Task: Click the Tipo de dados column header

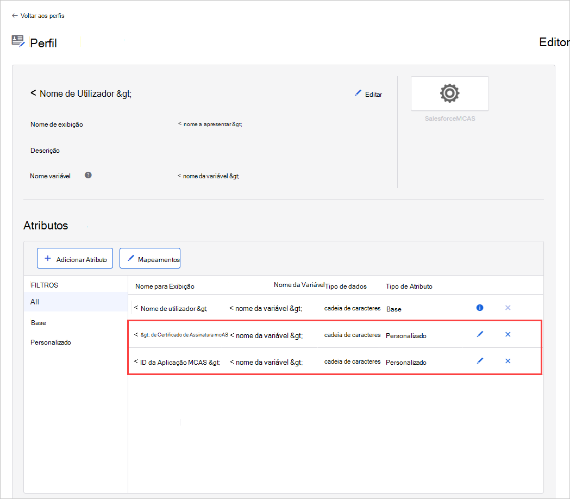Action: tap(346, 286)
